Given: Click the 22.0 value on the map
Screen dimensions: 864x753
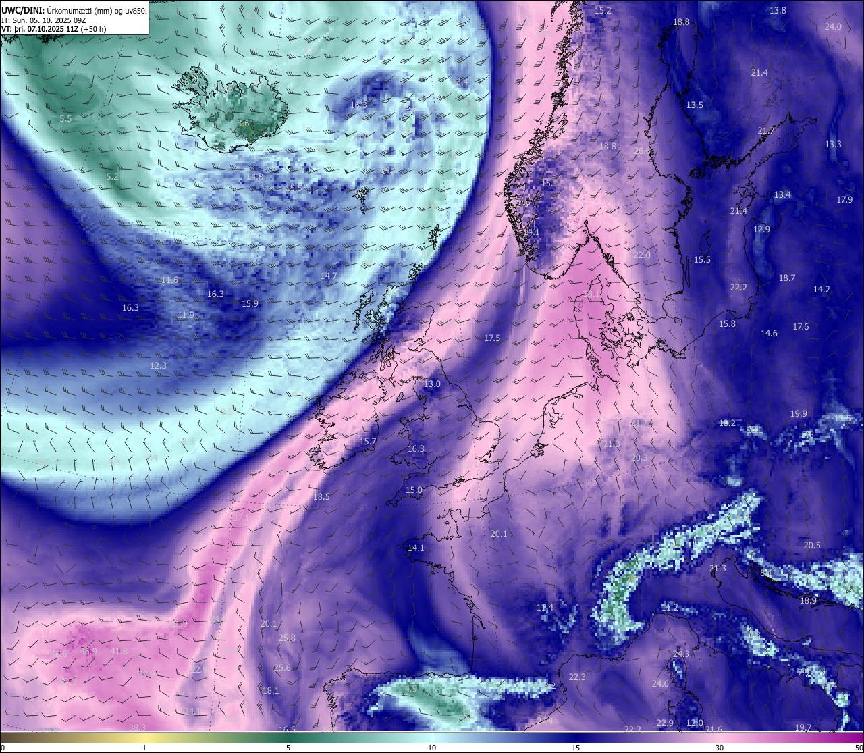Looking at the screenshot, I should 642,255.
